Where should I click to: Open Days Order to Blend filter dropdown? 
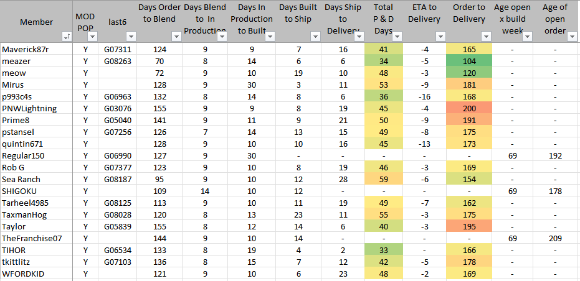pyautogui.click(x=176, y=37)
